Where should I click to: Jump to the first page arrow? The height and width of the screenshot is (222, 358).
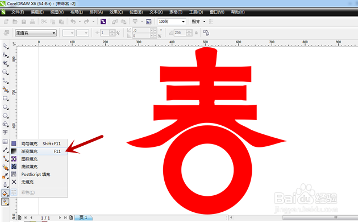click(26, 217)
